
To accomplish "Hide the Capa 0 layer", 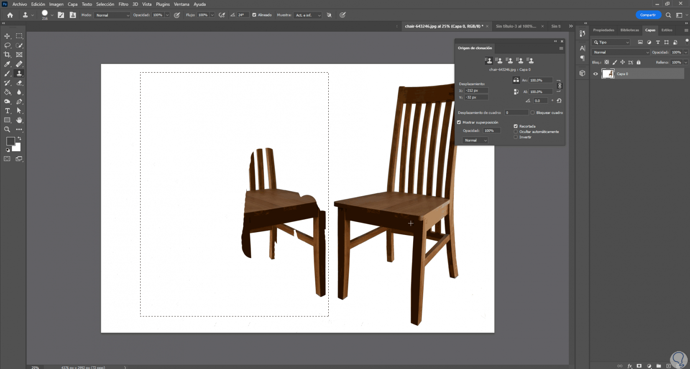I will [595, 74].
